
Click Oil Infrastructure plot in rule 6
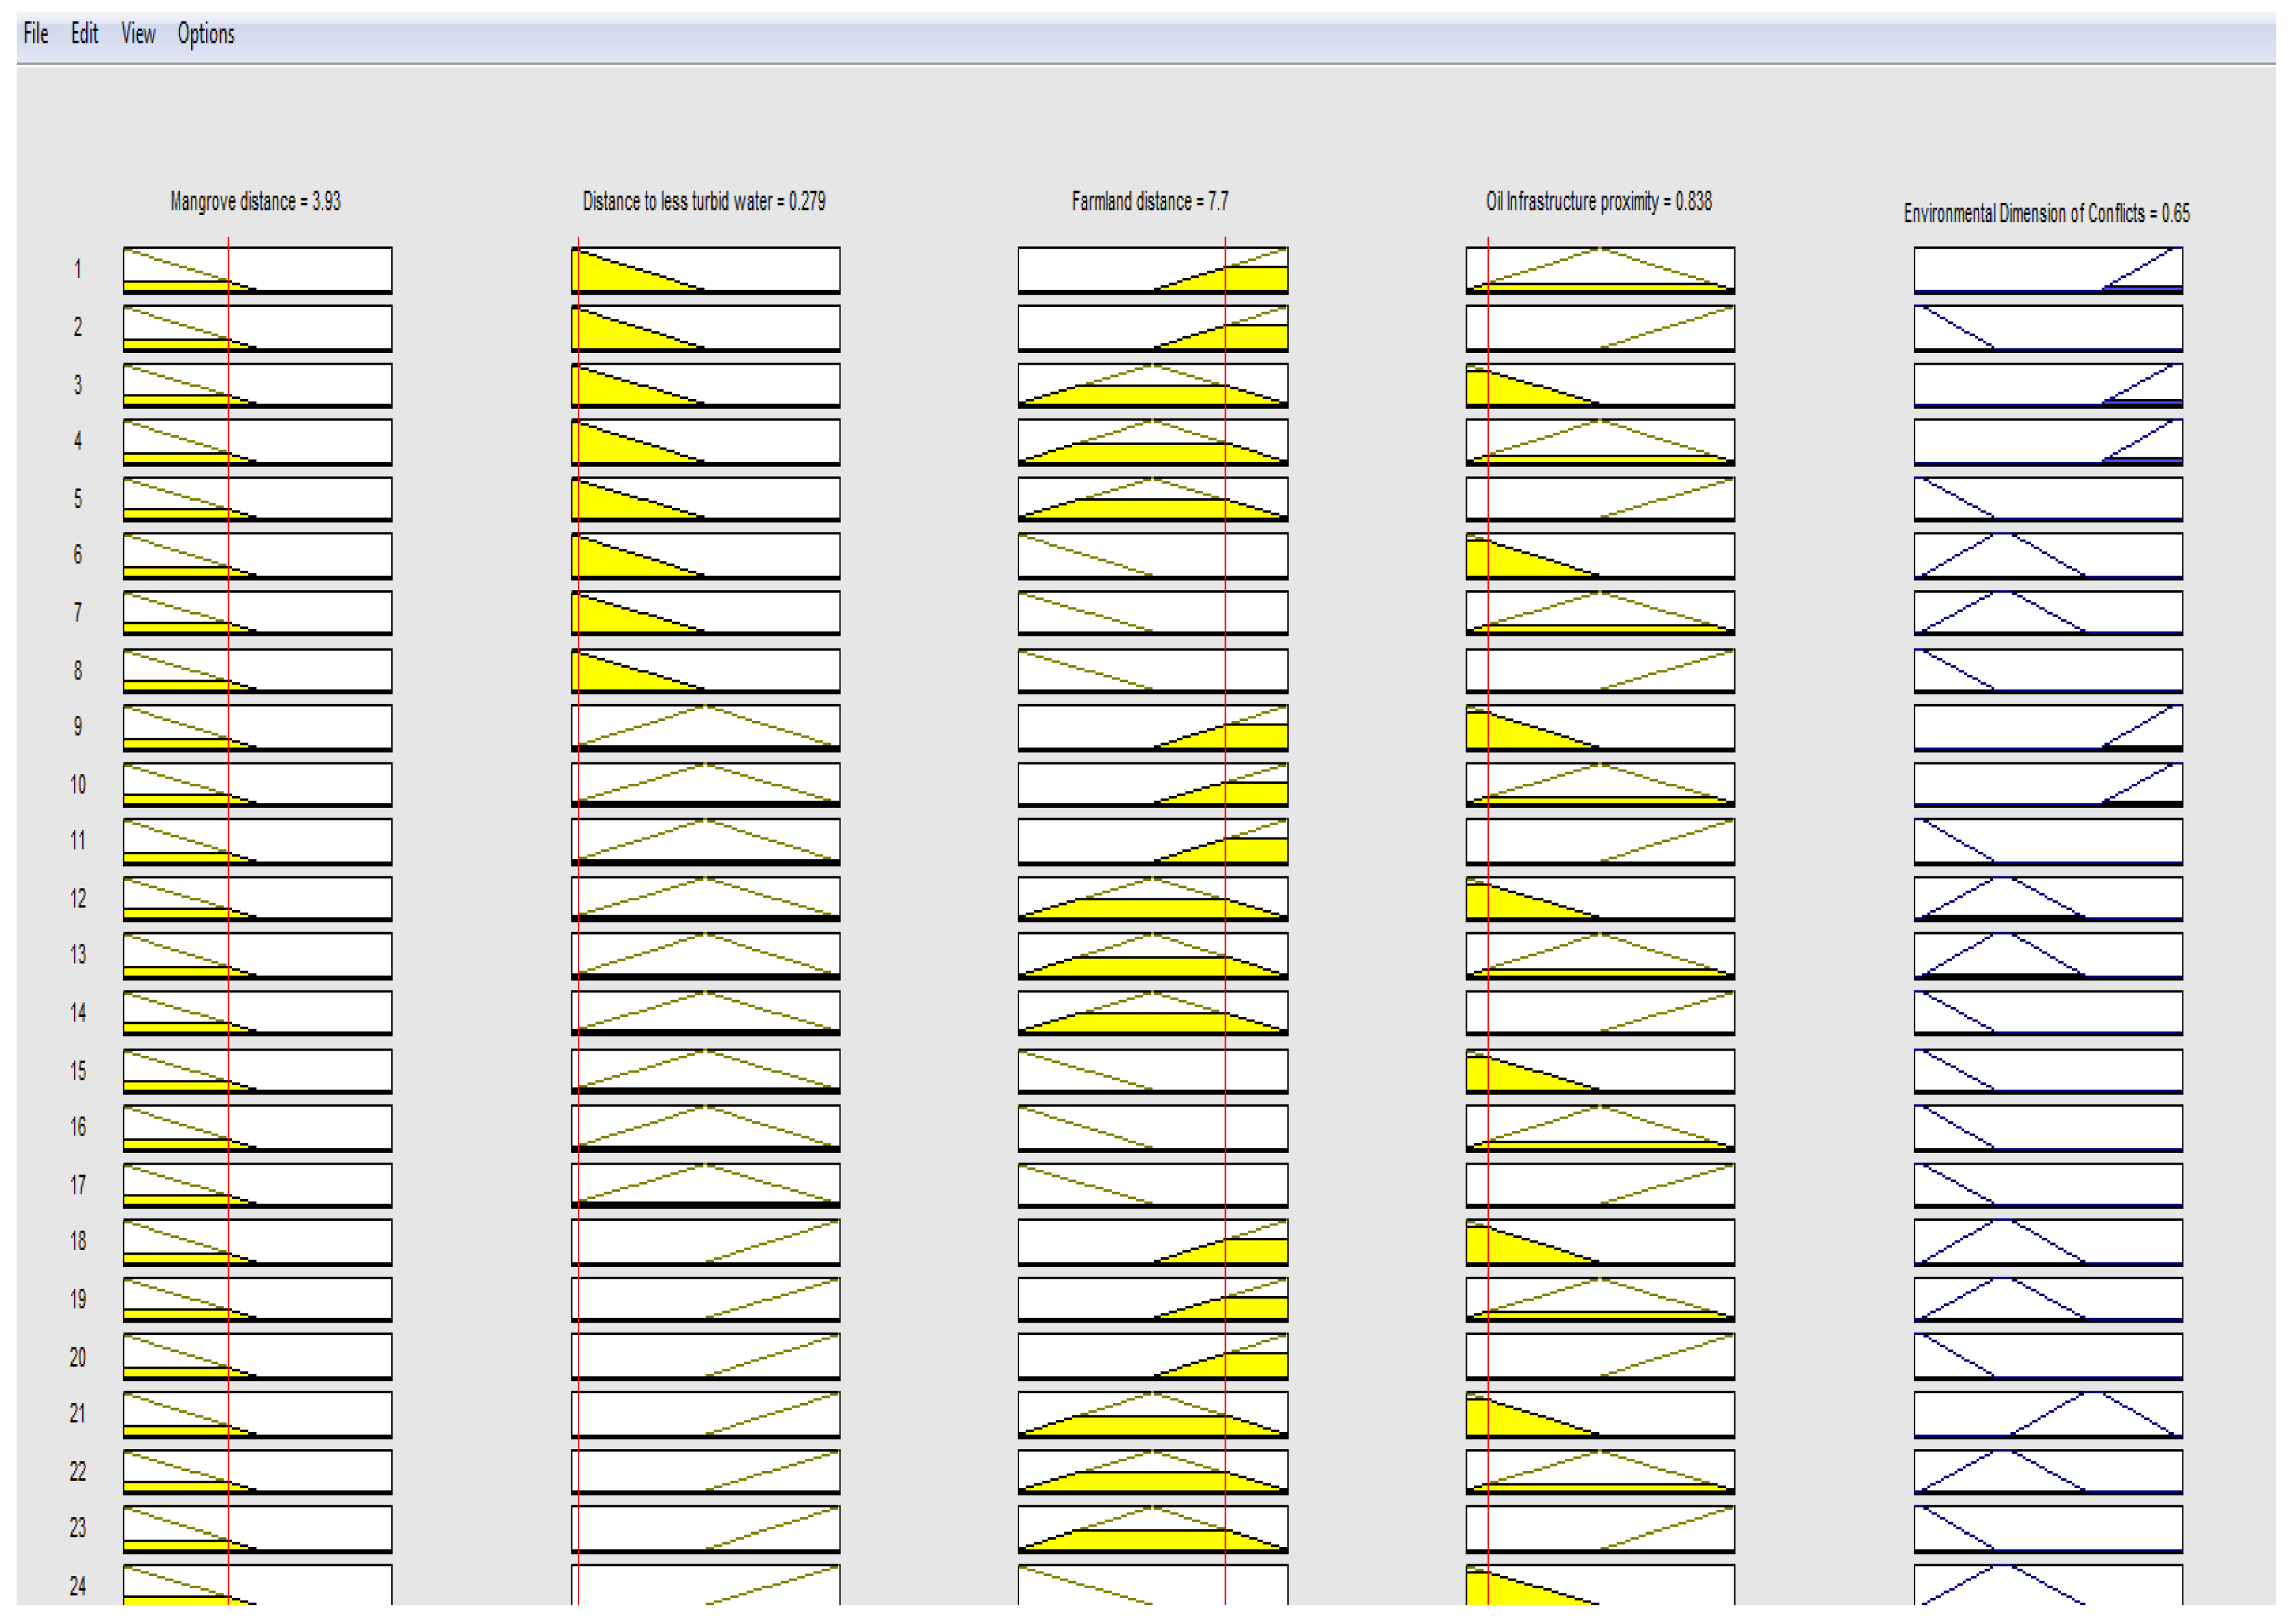[1600, 555]
